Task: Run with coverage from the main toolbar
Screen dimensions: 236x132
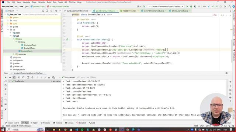Action: click(195, 7)
